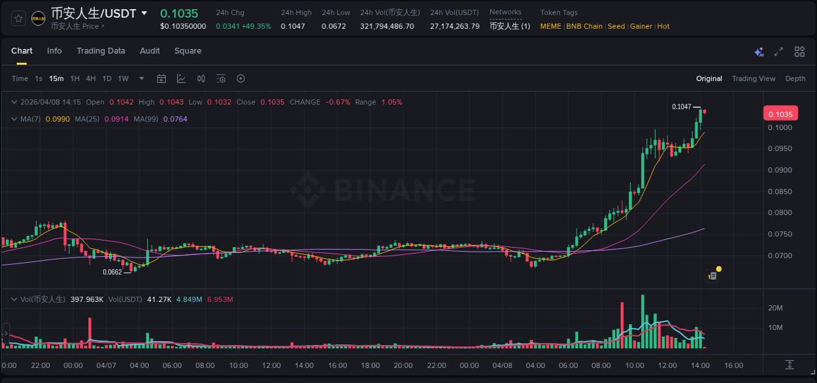Expand the chart with the fullscreen arrows icon
This screenshot has width=817, height=383.
pos(778,51)
